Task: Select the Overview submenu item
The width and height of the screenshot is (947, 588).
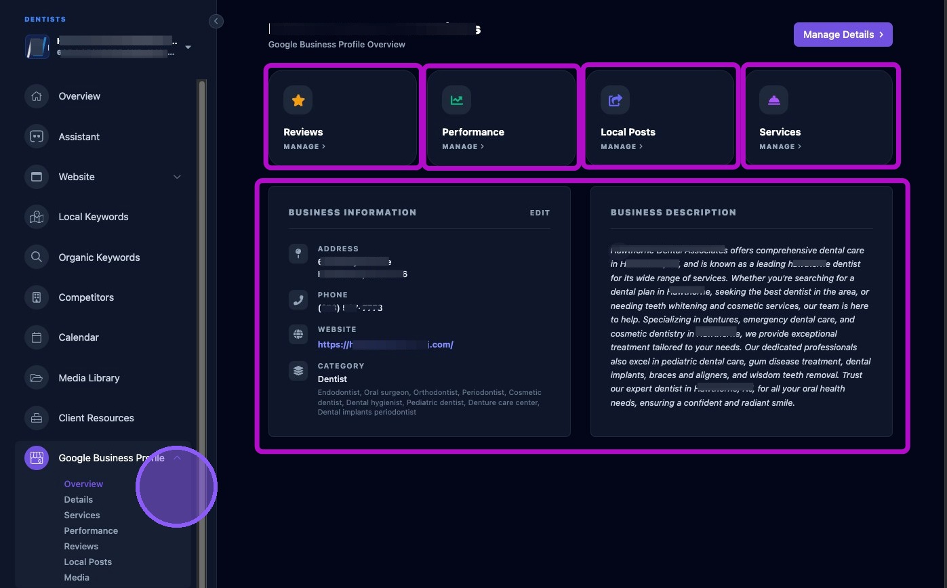Action: [x=83, y=484]
